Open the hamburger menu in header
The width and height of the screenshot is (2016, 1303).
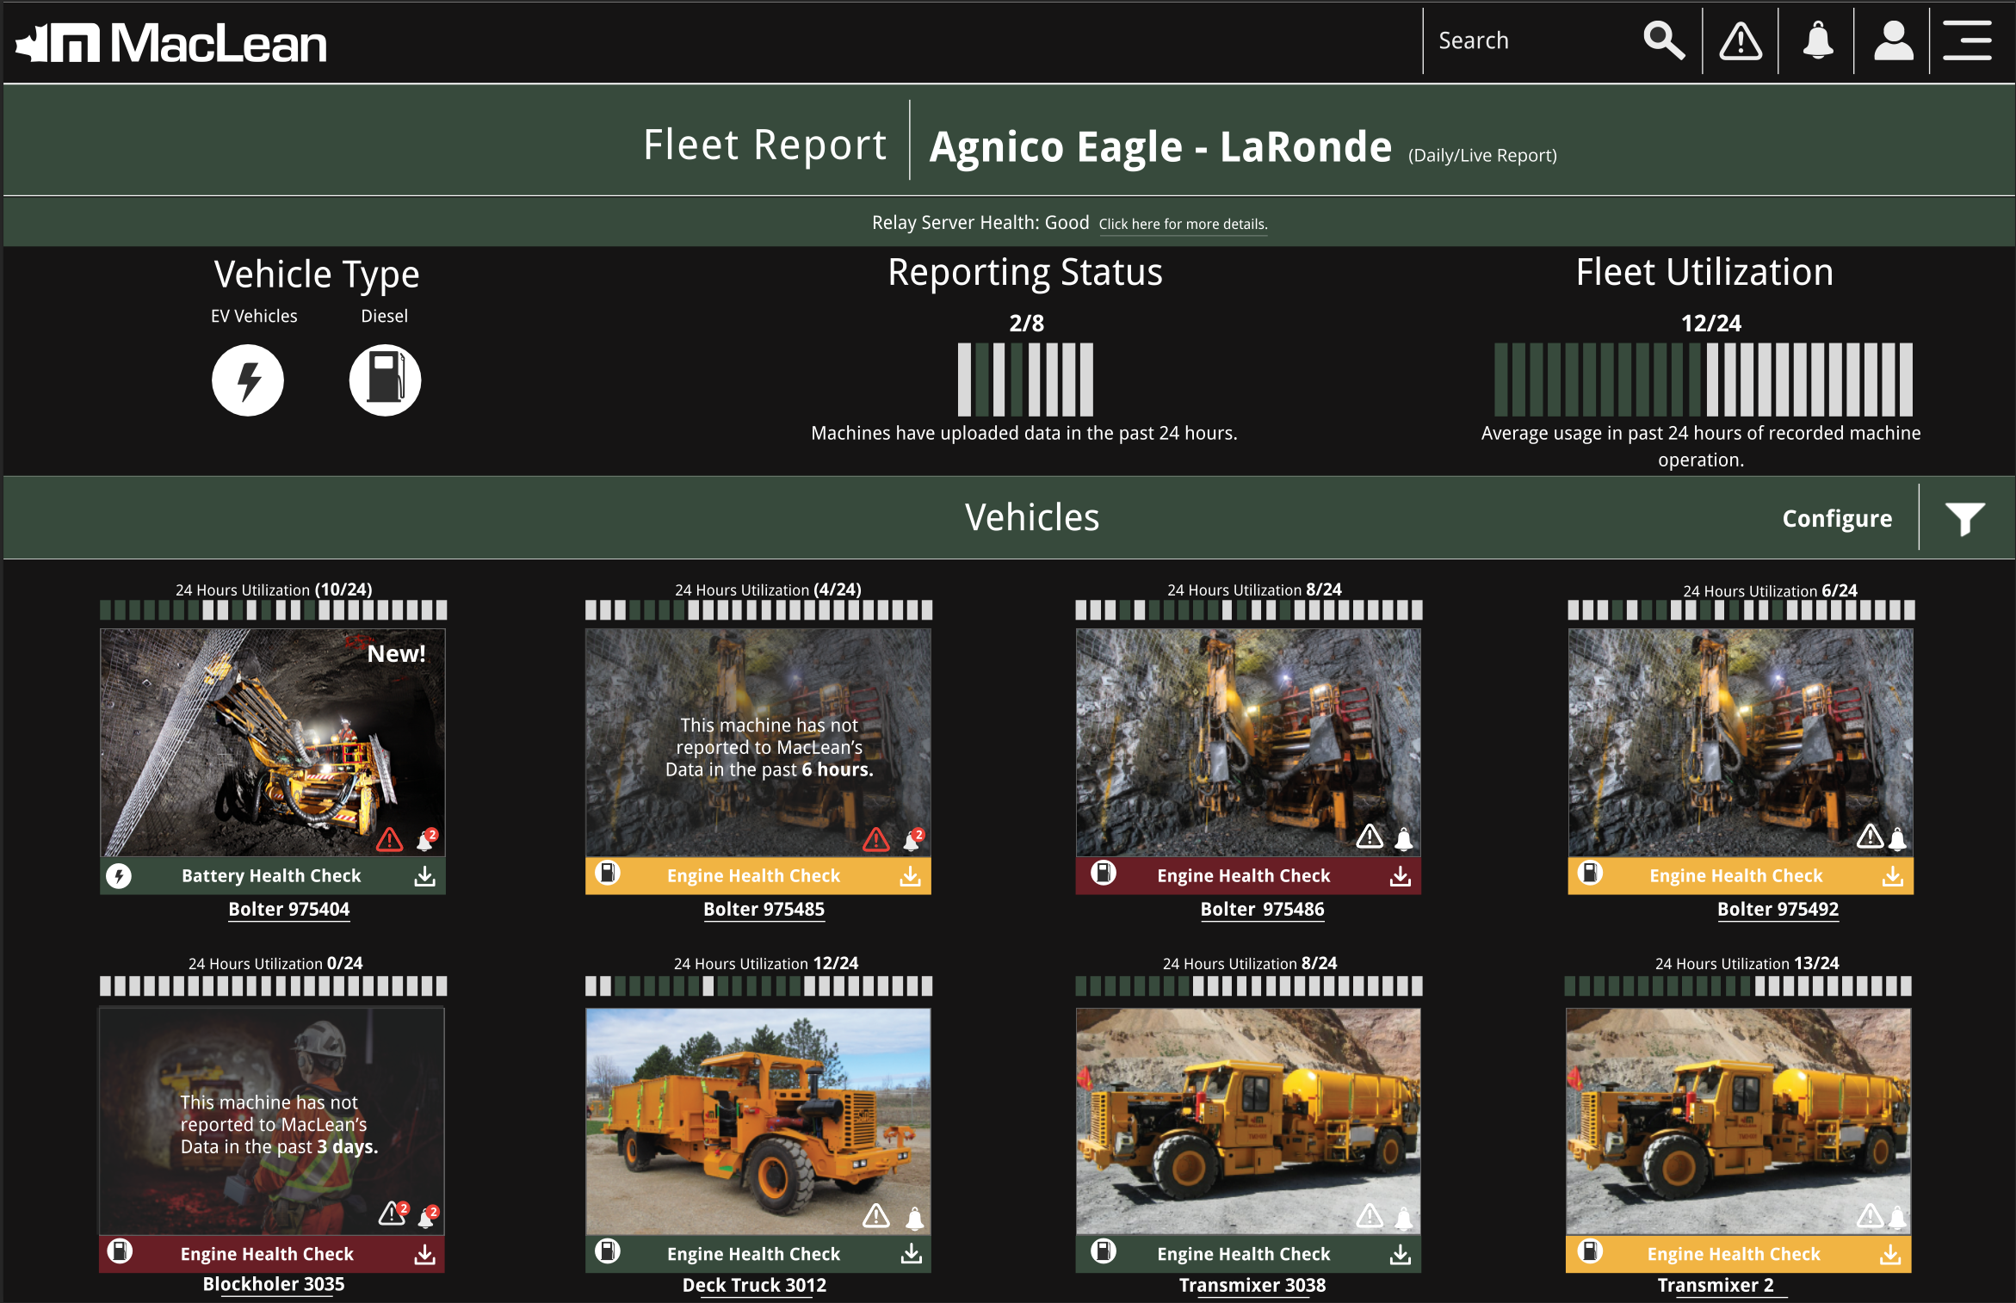1967,40
